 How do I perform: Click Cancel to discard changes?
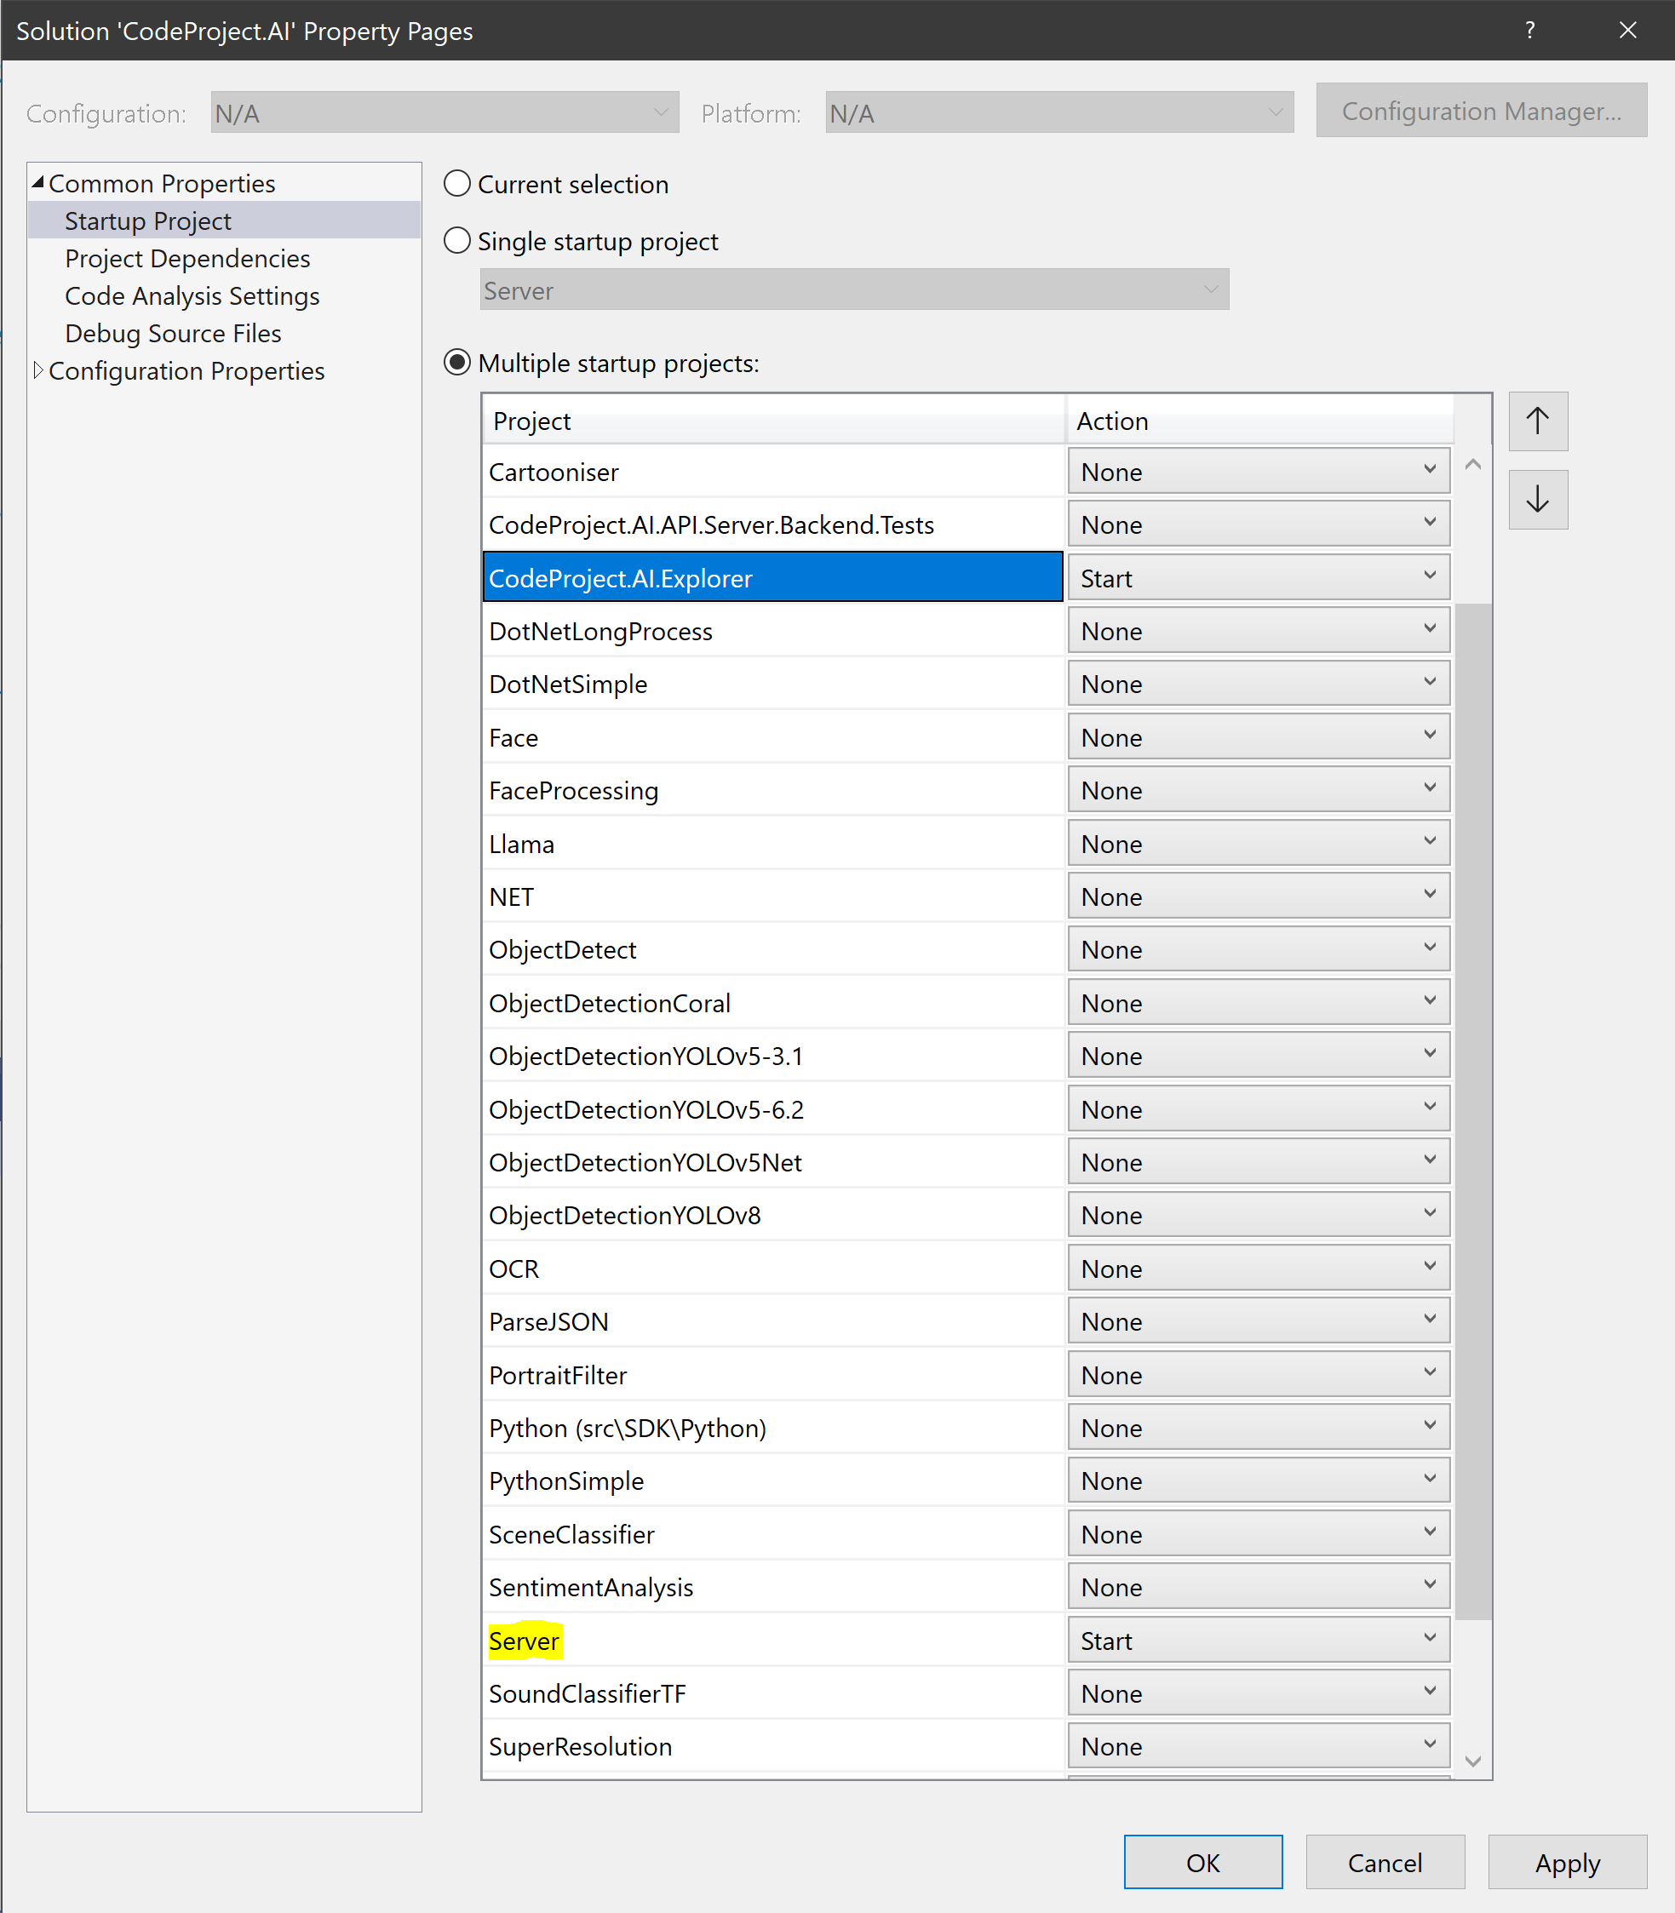tap(1385, 1862)
